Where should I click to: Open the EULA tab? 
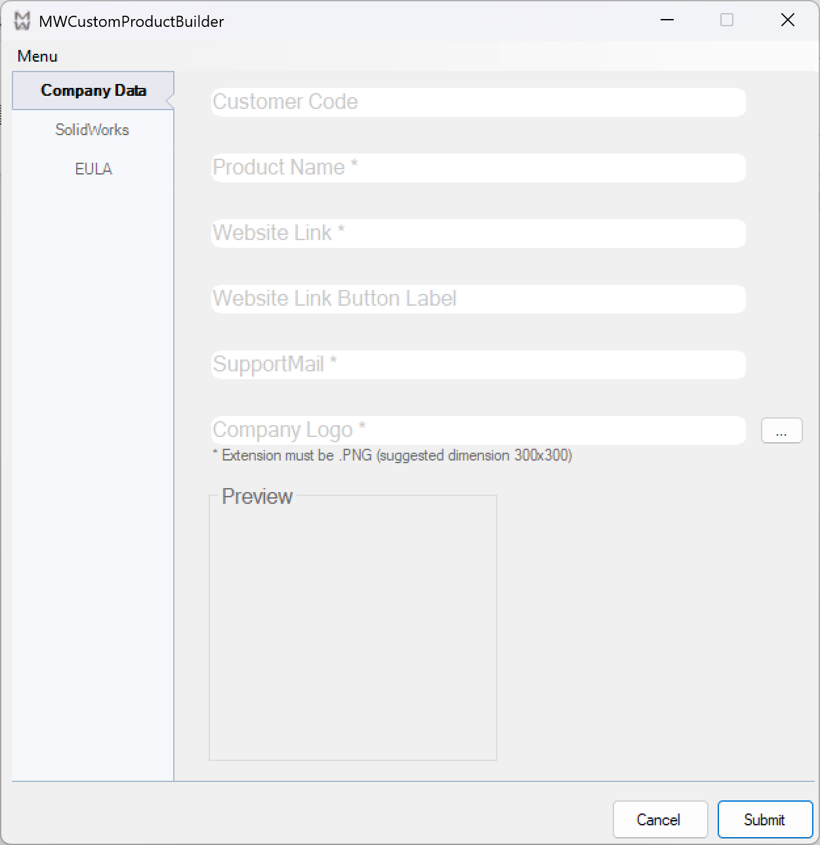click(x=93, y=169)
